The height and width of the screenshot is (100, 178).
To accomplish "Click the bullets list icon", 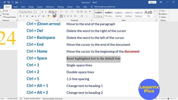I will pyautogui.click(x=61, y=12).
